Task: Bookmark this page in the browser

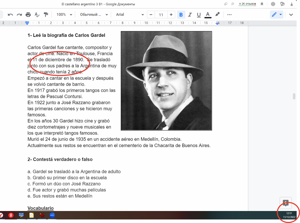Action: (262, 4)
